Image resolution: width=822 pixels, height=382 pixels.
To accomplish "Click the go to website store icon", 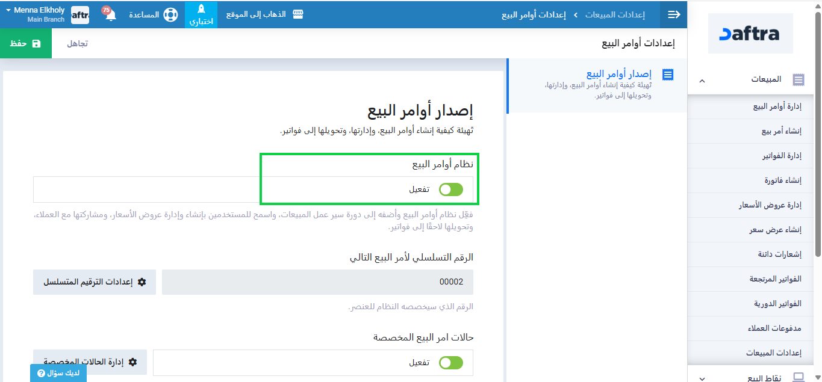I will point(297,14).
